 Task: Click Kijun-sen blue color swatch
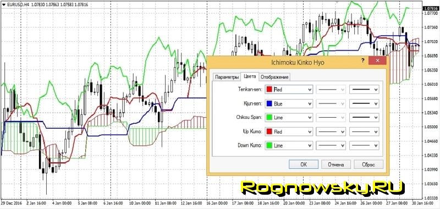(x=269, y=103)
